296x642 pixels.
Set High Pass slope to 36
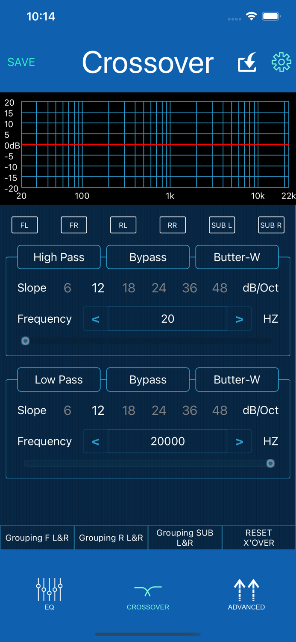point(190,288)
